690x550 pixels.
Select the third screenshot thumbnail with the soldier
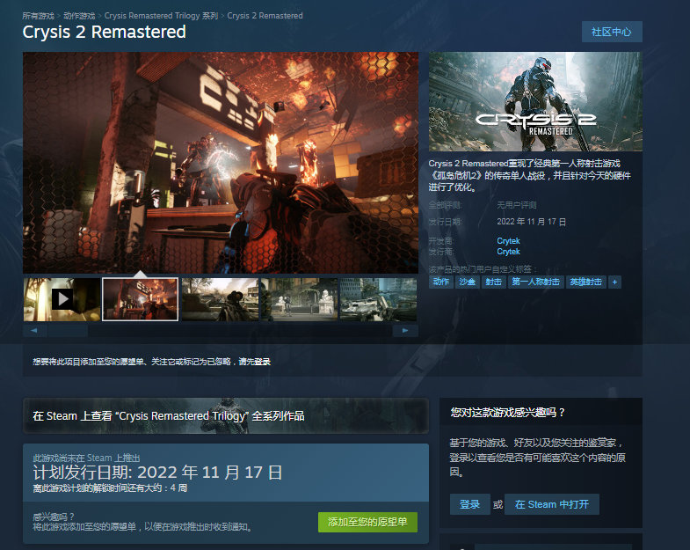click(220, 299)
